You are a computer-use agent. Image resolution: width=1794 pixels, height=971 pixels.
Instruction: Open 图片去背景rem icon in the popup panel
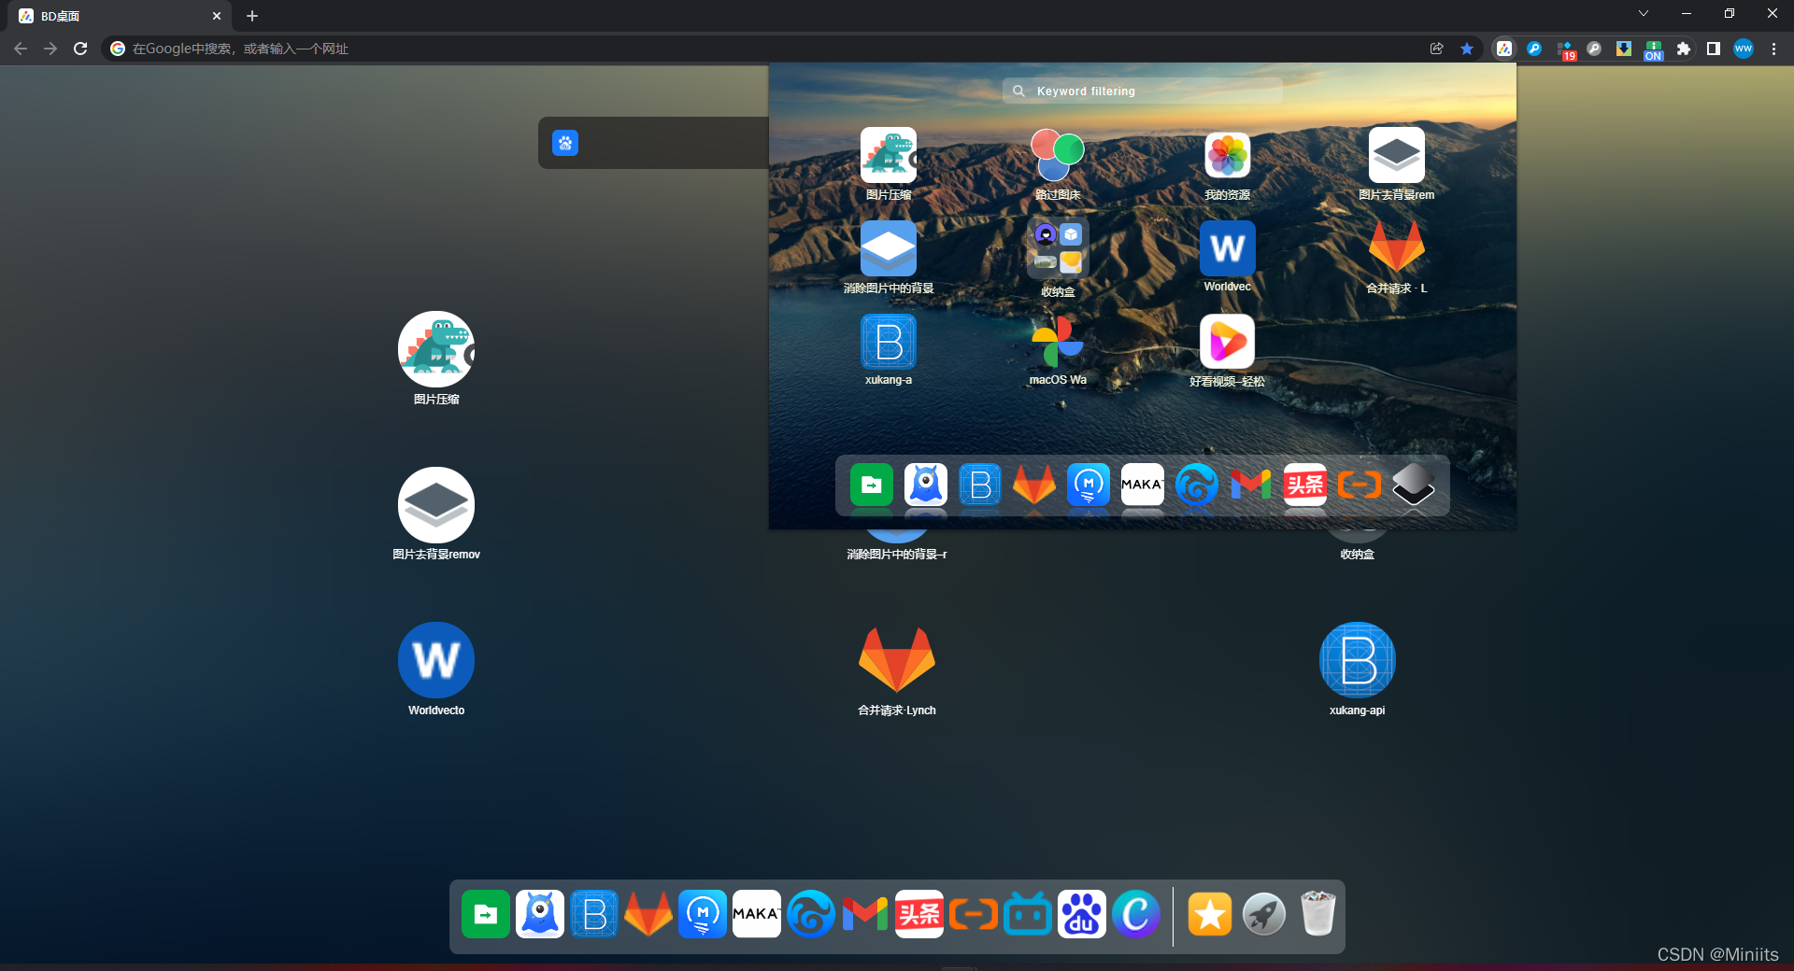pyautogui.click(x=1397, y=155)
